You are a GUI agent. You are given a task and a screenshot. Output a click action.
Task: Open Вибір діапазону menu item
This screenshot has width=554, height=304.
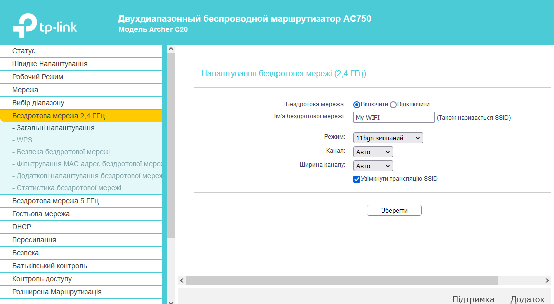pos(81,103)
